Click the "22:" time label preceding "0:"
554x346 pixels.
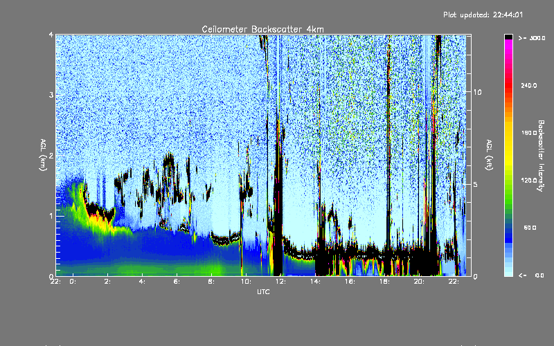(x=56, y=282)
